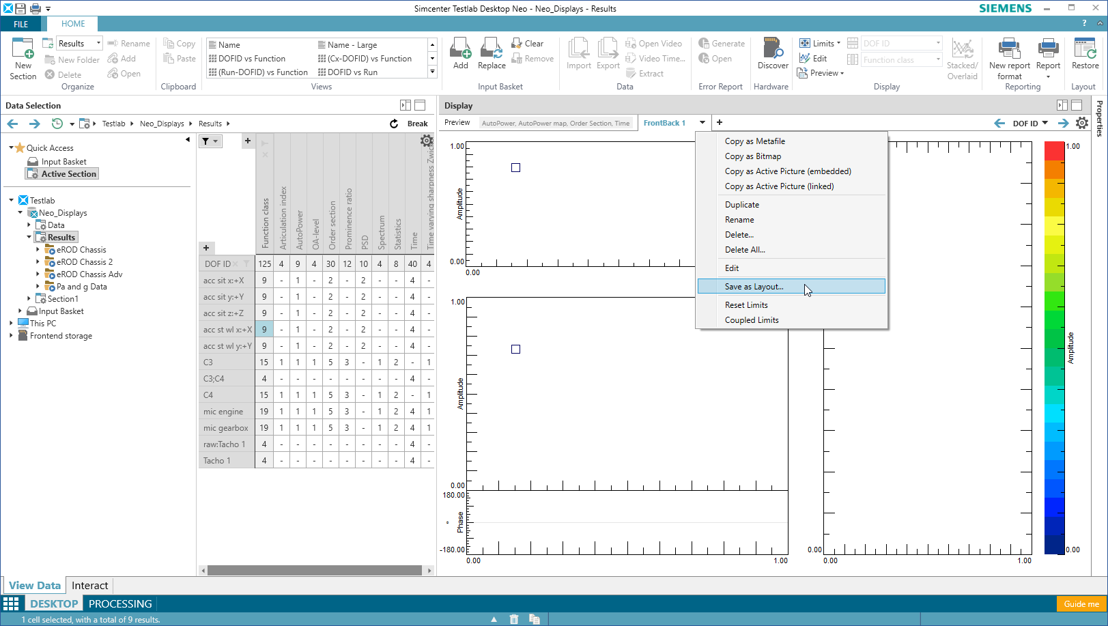Click the trash icon in status bar
Image resolution: width=1108 pixels, height=626 pixels.
[x=514, y=619]
